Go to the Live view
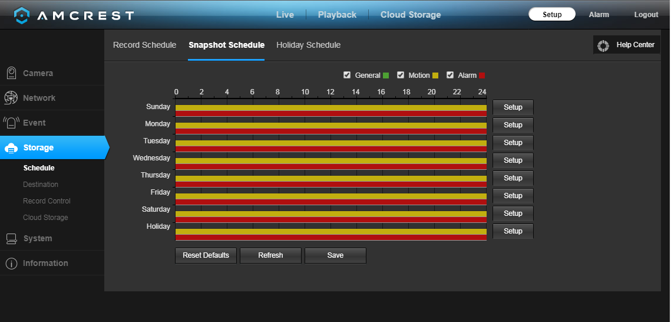Image resolution: width=671 pixels, height=322 pixels. (x=285, y=15)
